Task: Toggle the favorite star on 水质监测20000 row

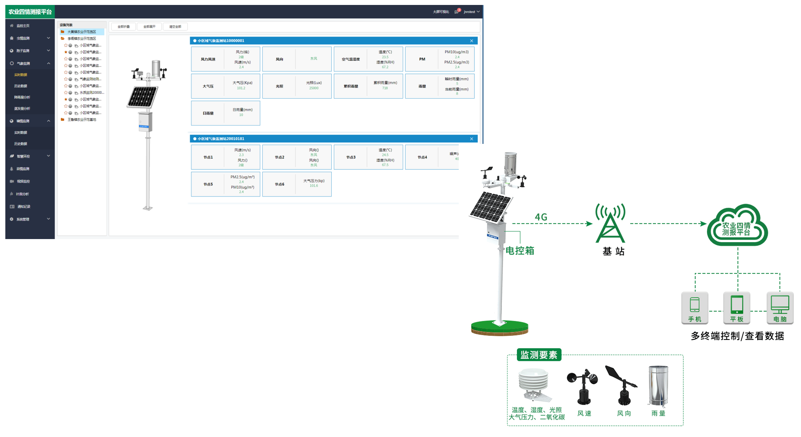Action: tap(66, 93)
